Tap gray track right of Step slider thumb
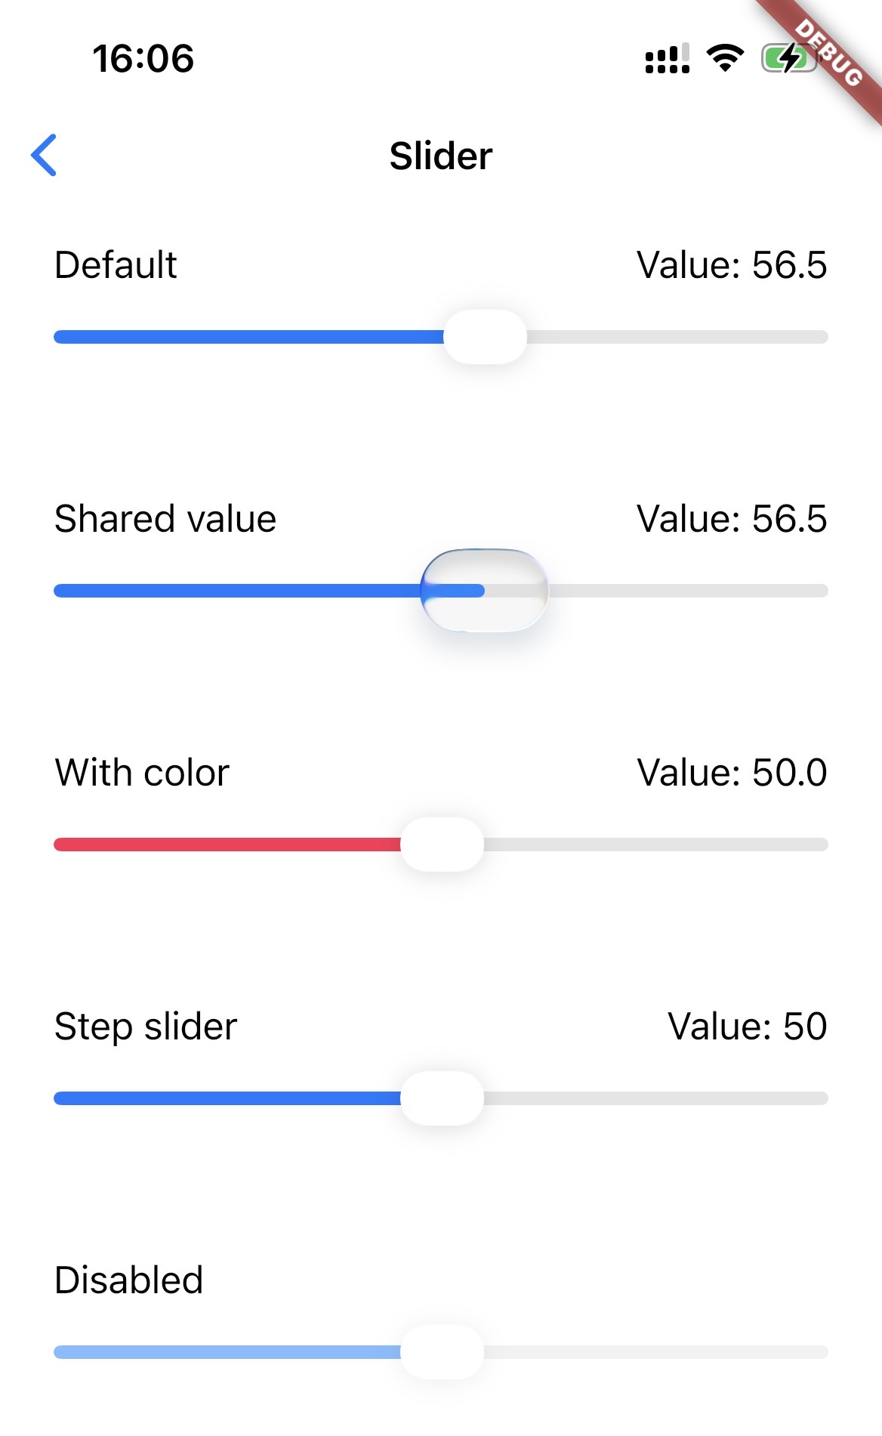Screen dimensions: 882x1436 pyautogui.click(x=657, y=1098)
